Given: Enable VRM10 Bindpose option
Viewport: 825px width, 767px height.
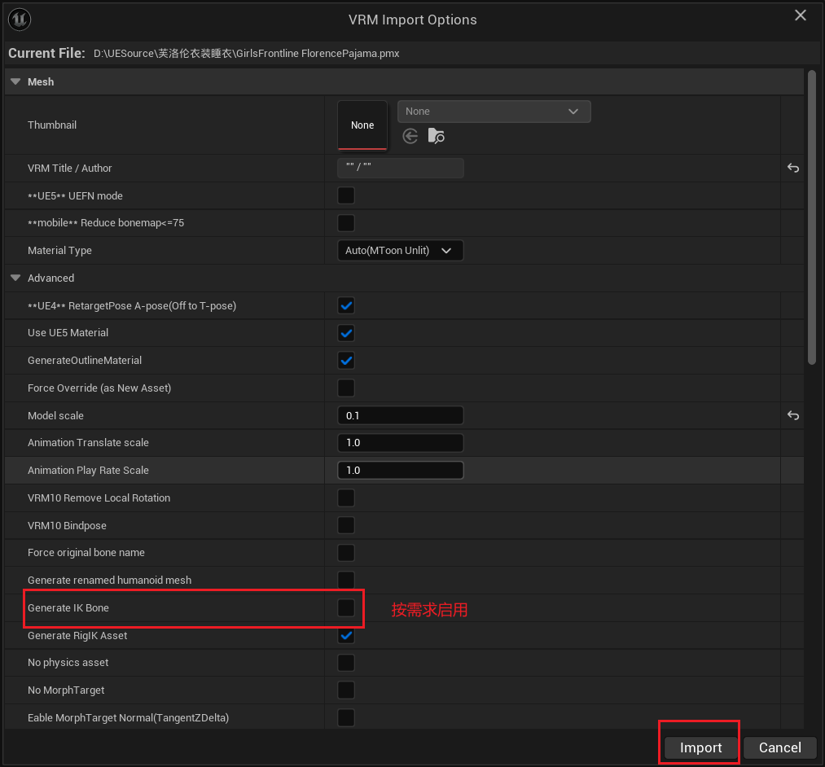Looking at the screenshot, I should [x=345, y=524].
